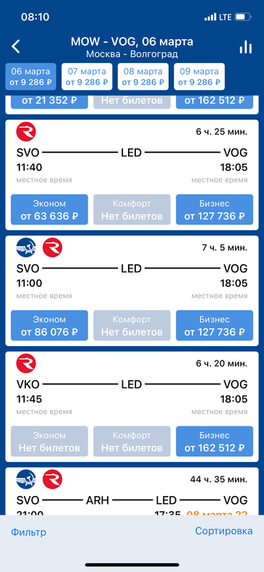The image size is (264, 572).
Task: Choose Бизнес от 162 512 ₽ on VKO flight
Action: tap(214, 442)
